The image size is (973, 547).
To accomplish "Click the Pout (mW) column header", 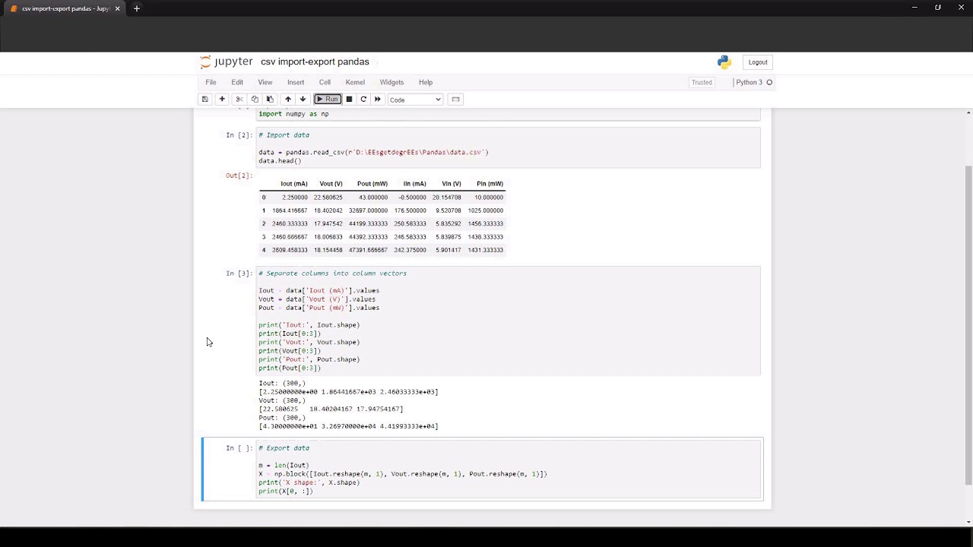I will click(x=372, y=184).
